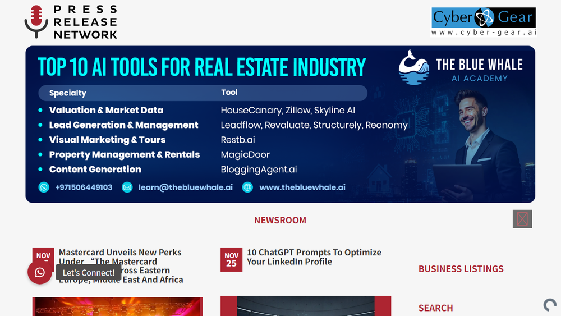
Task: Click learn@thebluewhale.ai email in banner
Action: (185, 187)
